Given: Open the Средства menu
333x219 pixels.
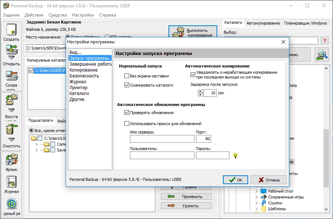Looking at the screenshot, I should [x=58, y=15].
